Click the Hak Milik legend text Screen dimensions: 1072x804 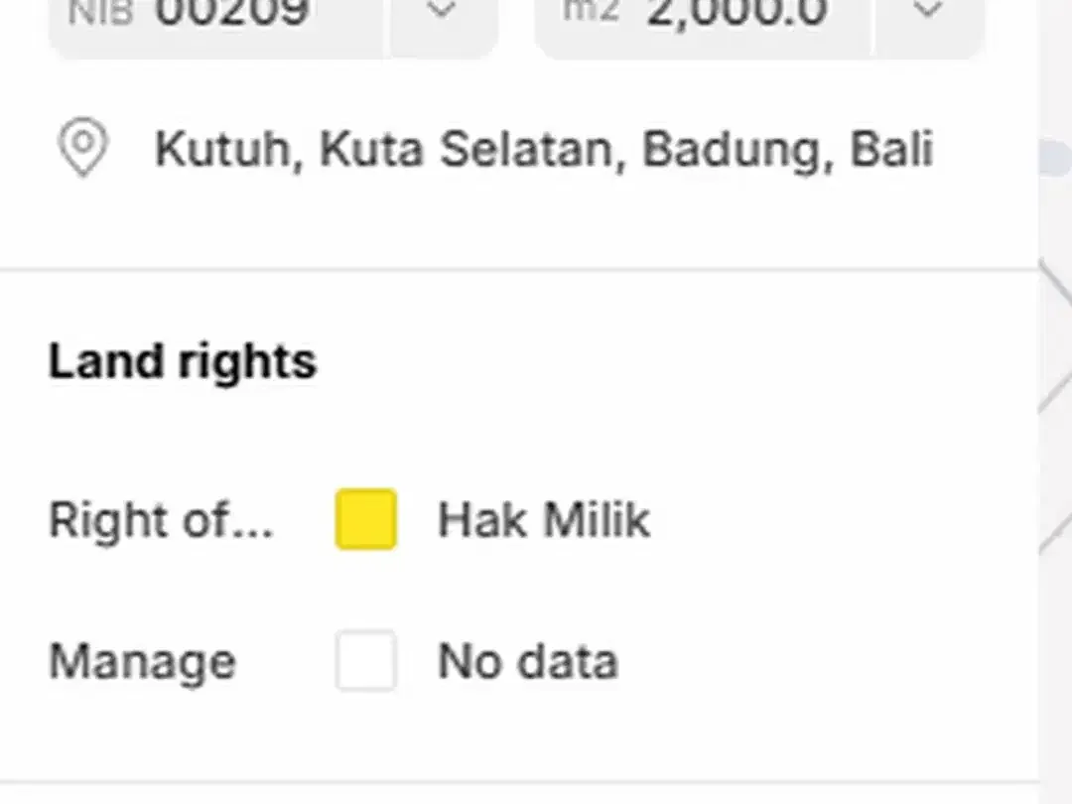[x=544, y=520]
